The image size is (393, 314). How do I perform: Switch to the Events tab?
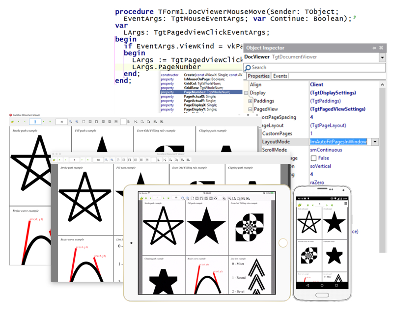tap(280, 76)
